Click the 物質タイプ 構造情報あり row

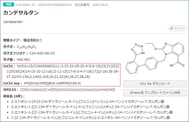pos(23,40)
